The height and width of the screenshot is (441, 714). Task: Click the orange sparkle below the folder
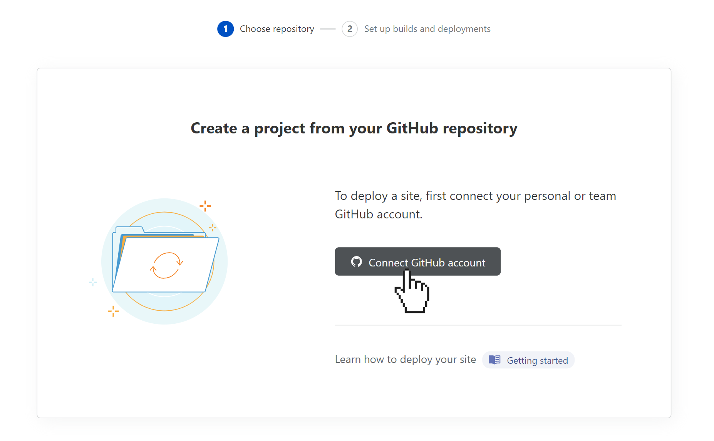pos(113,311)
